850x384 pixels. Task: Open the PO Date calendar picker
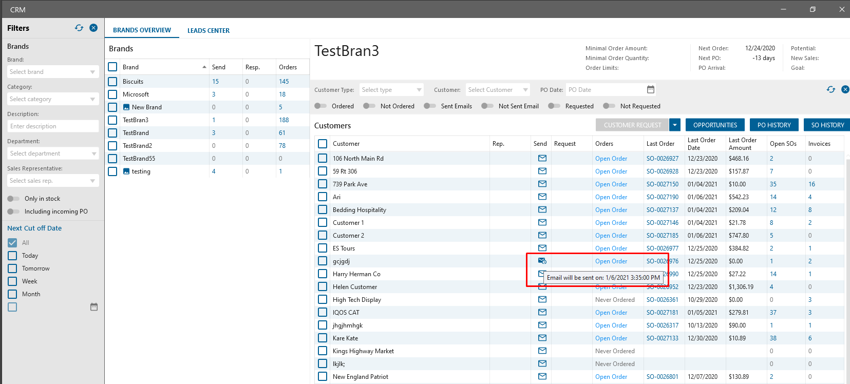pos(651,90)
